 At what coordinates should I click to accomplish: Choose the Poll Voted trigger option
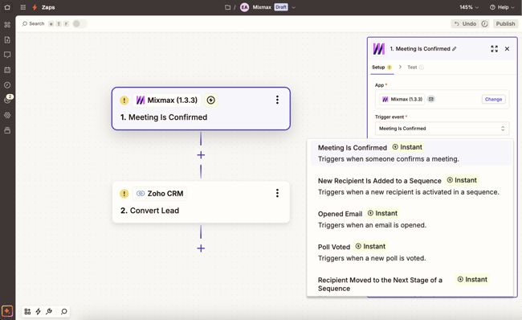click(x=411, y=252)
